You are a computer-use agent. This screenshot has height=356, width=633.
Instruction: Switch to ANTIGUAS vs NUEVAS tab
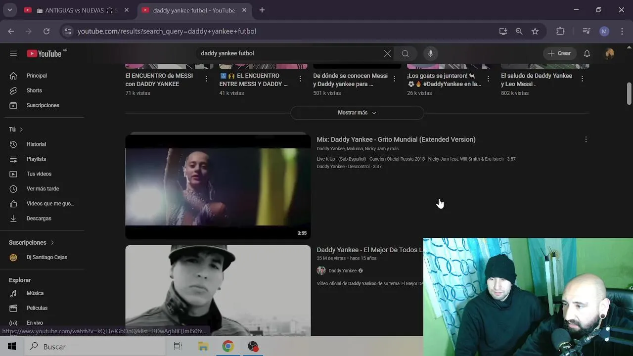pyautogui.click(x=77, y=10)
